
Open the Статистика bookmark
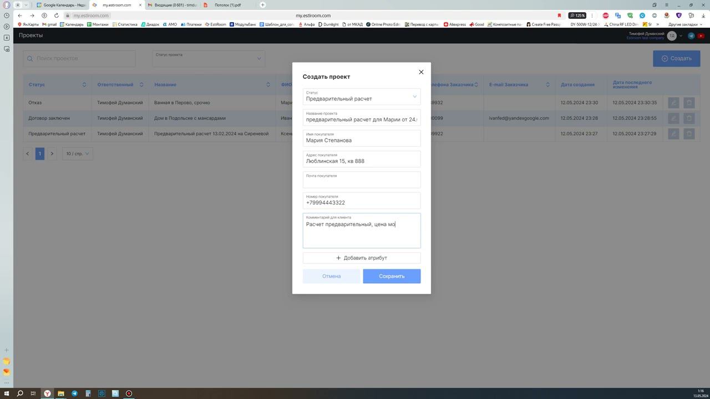point(125,24)
